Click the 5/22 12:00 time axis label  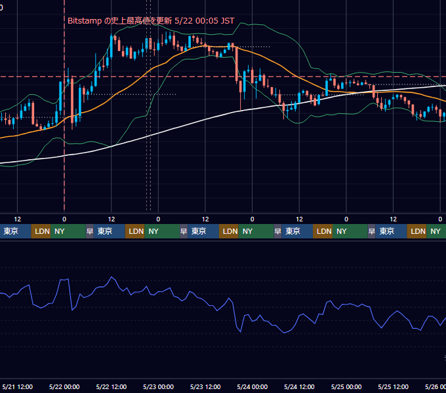tap(111, 386)
